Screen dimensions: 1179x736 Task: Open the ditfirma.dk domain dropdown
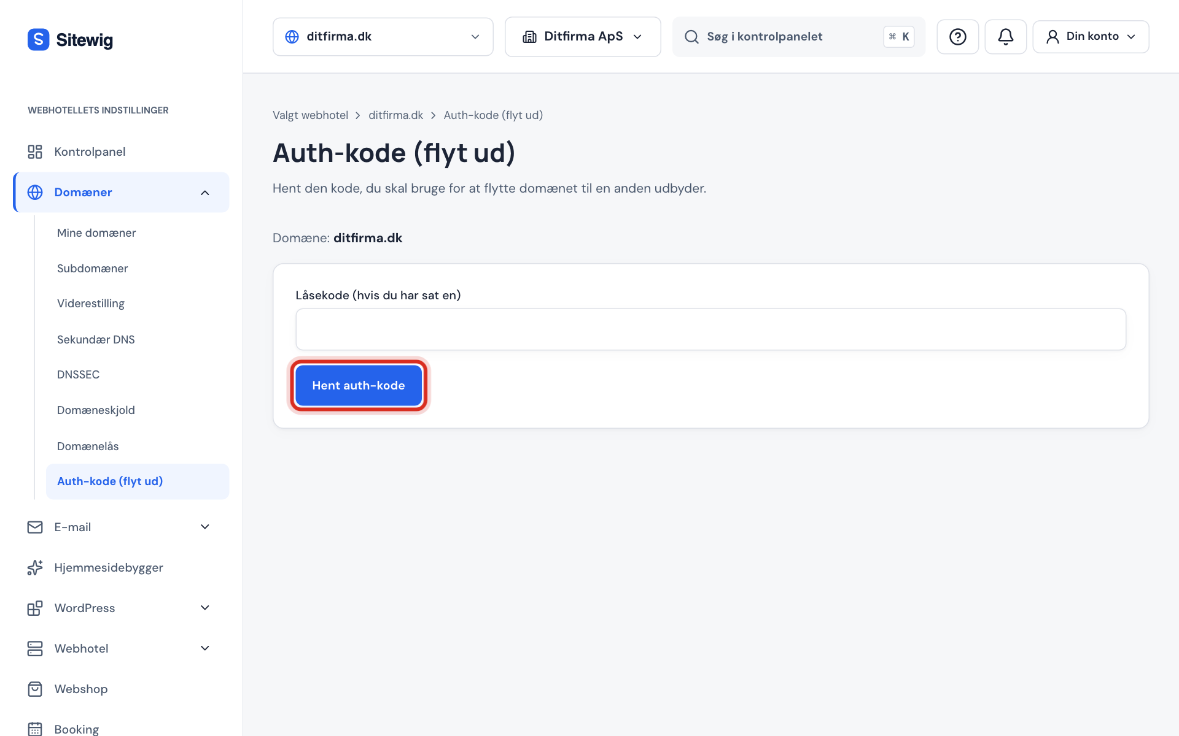coord(383,37)
